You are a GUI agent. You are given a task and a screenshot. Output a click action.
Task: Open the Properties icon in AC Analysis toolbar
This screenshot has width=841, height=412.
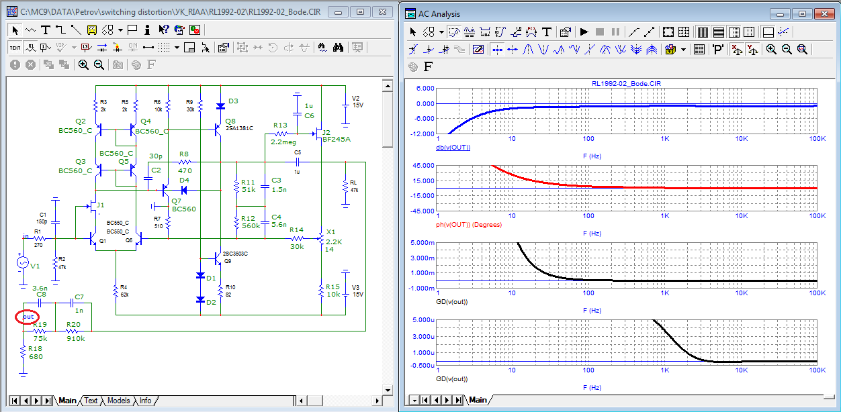tap(565, 32)
